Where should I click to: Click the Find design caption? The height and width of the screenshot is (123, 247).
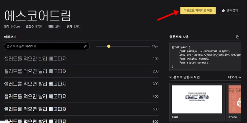coord(175,117)
